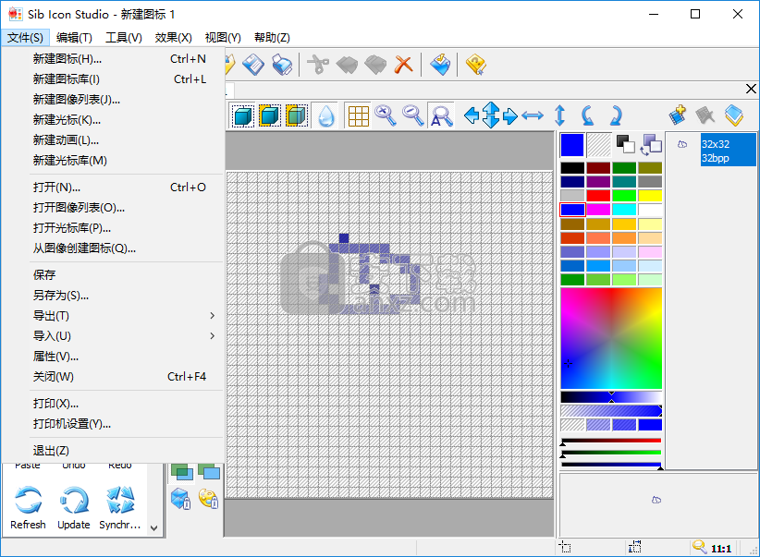Click the black and white default colors icon
The height and width of the screenshot is (557, 760).
[x=625, y=144]
